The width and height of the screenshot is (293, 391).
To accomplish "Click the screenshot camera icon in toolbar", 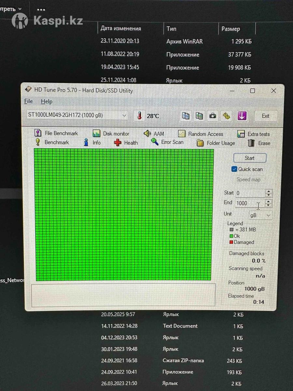I will (x=213, y=116).
